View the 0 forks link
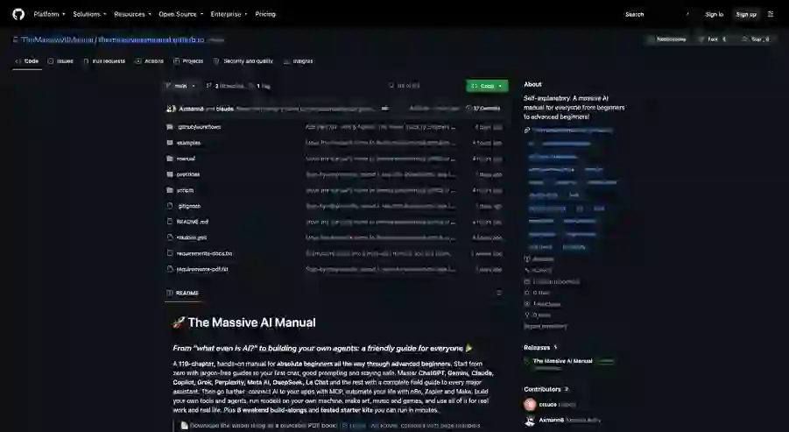The width and height of the screenshot is (789, 432). click(x=538, y=315)
